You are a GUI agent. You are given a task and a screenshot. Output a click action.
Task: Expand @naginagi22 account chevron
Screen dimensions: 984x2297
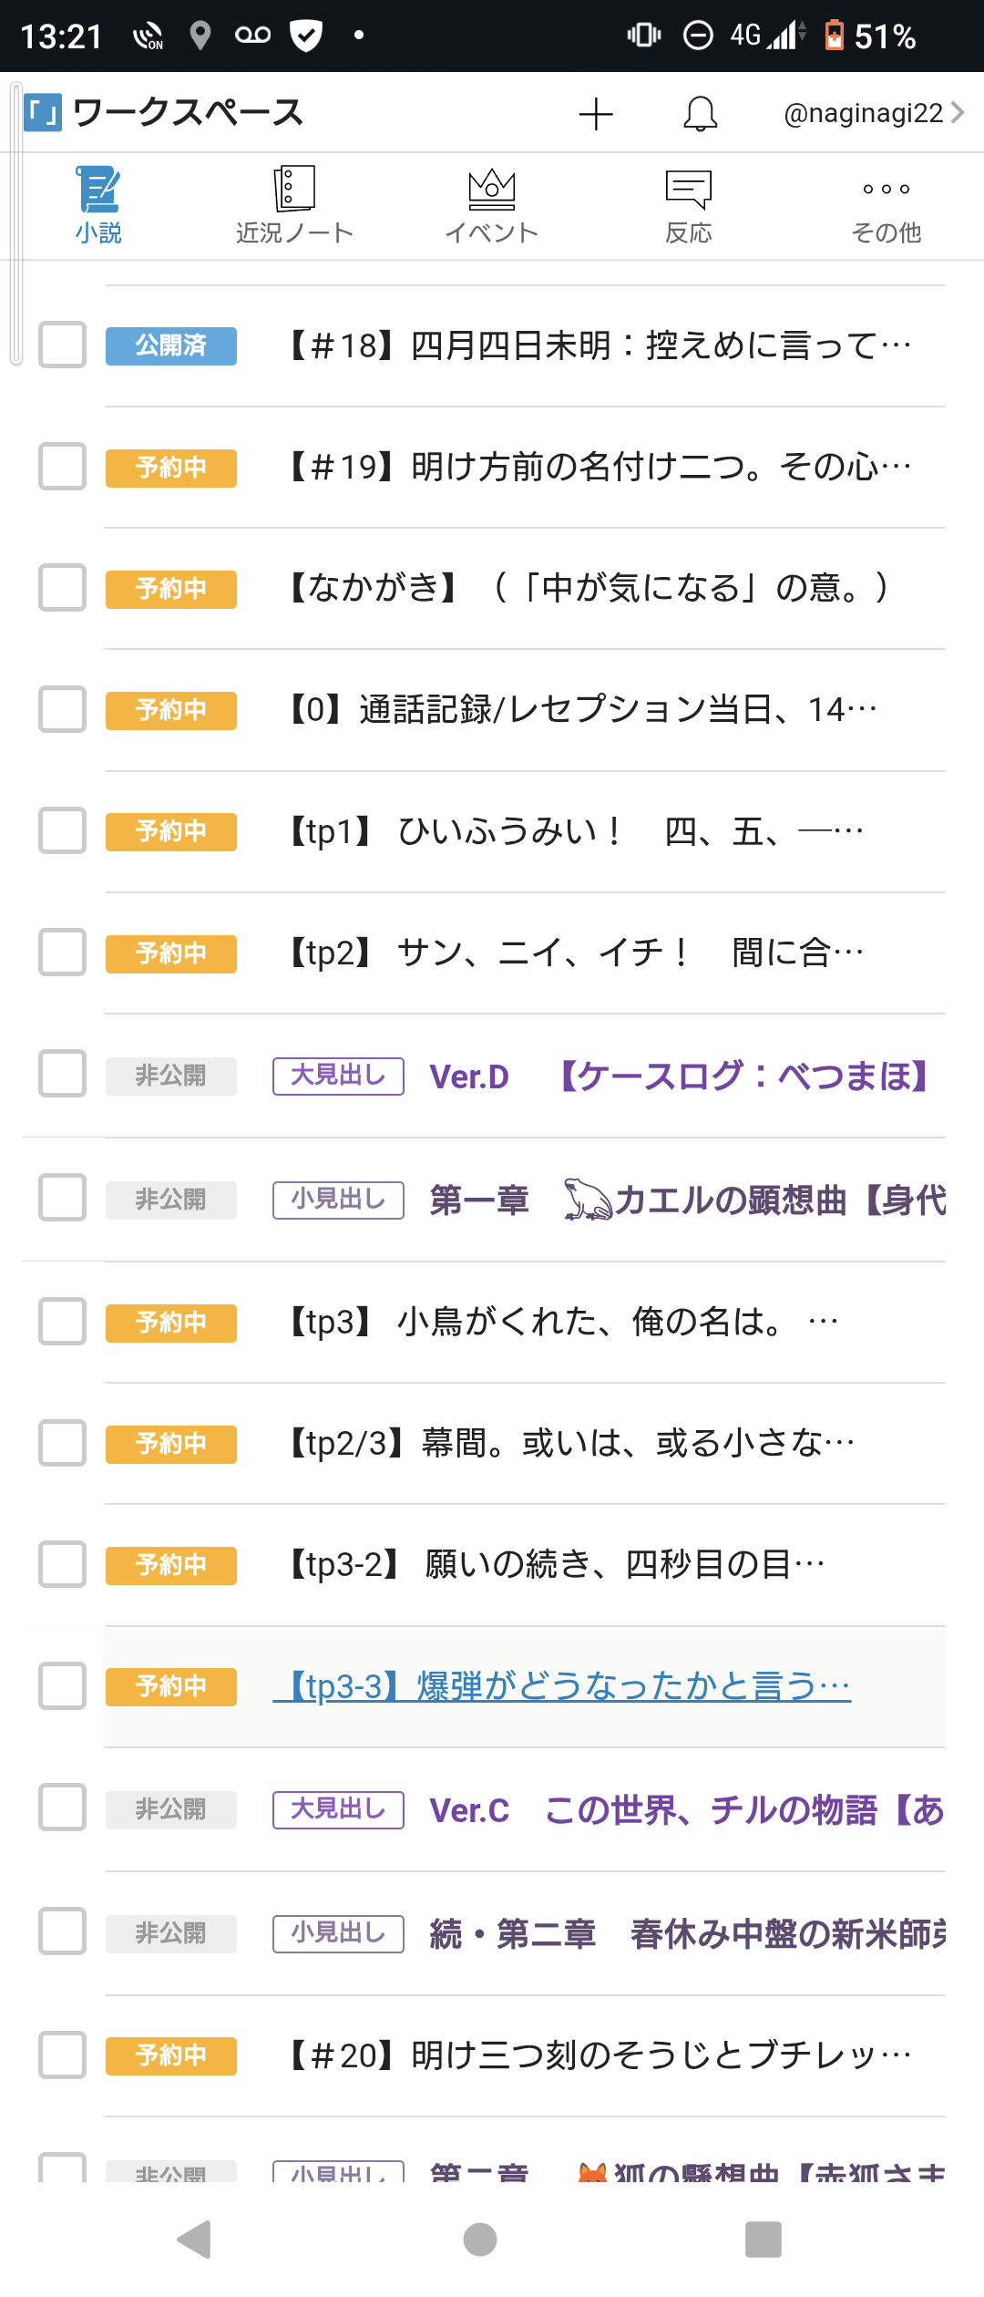coord(958,112)
